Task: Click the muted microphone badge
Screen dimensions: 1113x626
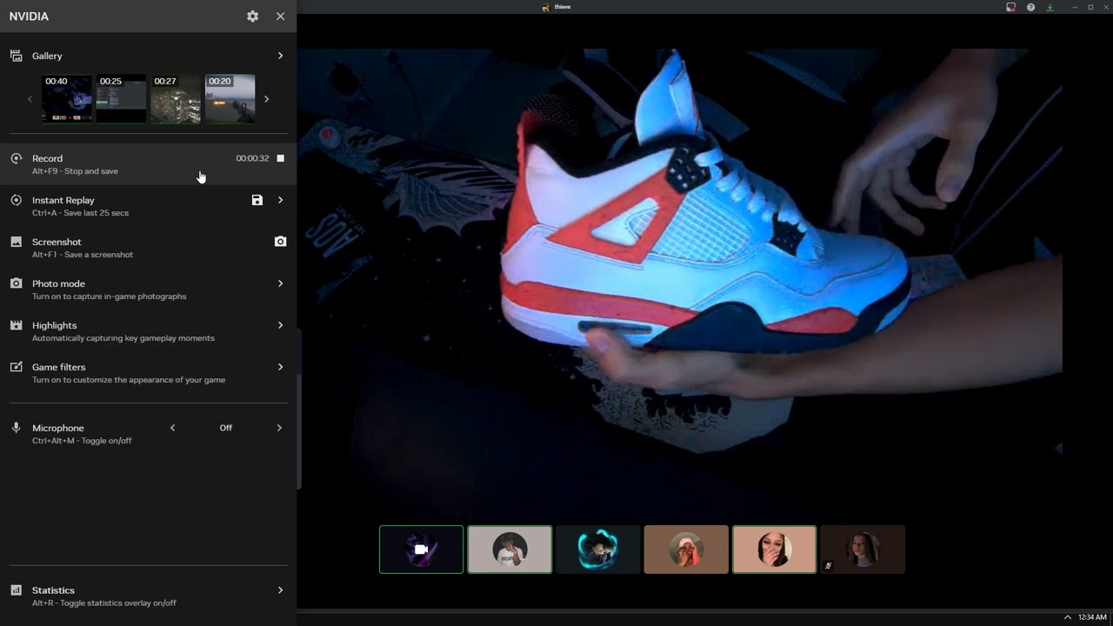Action: tap(828, 566)
